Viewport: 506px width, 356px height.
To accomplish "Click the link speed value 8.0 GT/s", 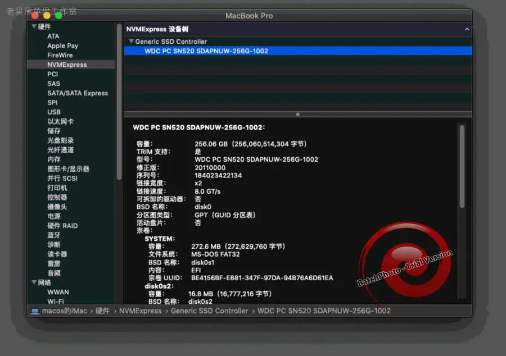I will tap(207, 191).
